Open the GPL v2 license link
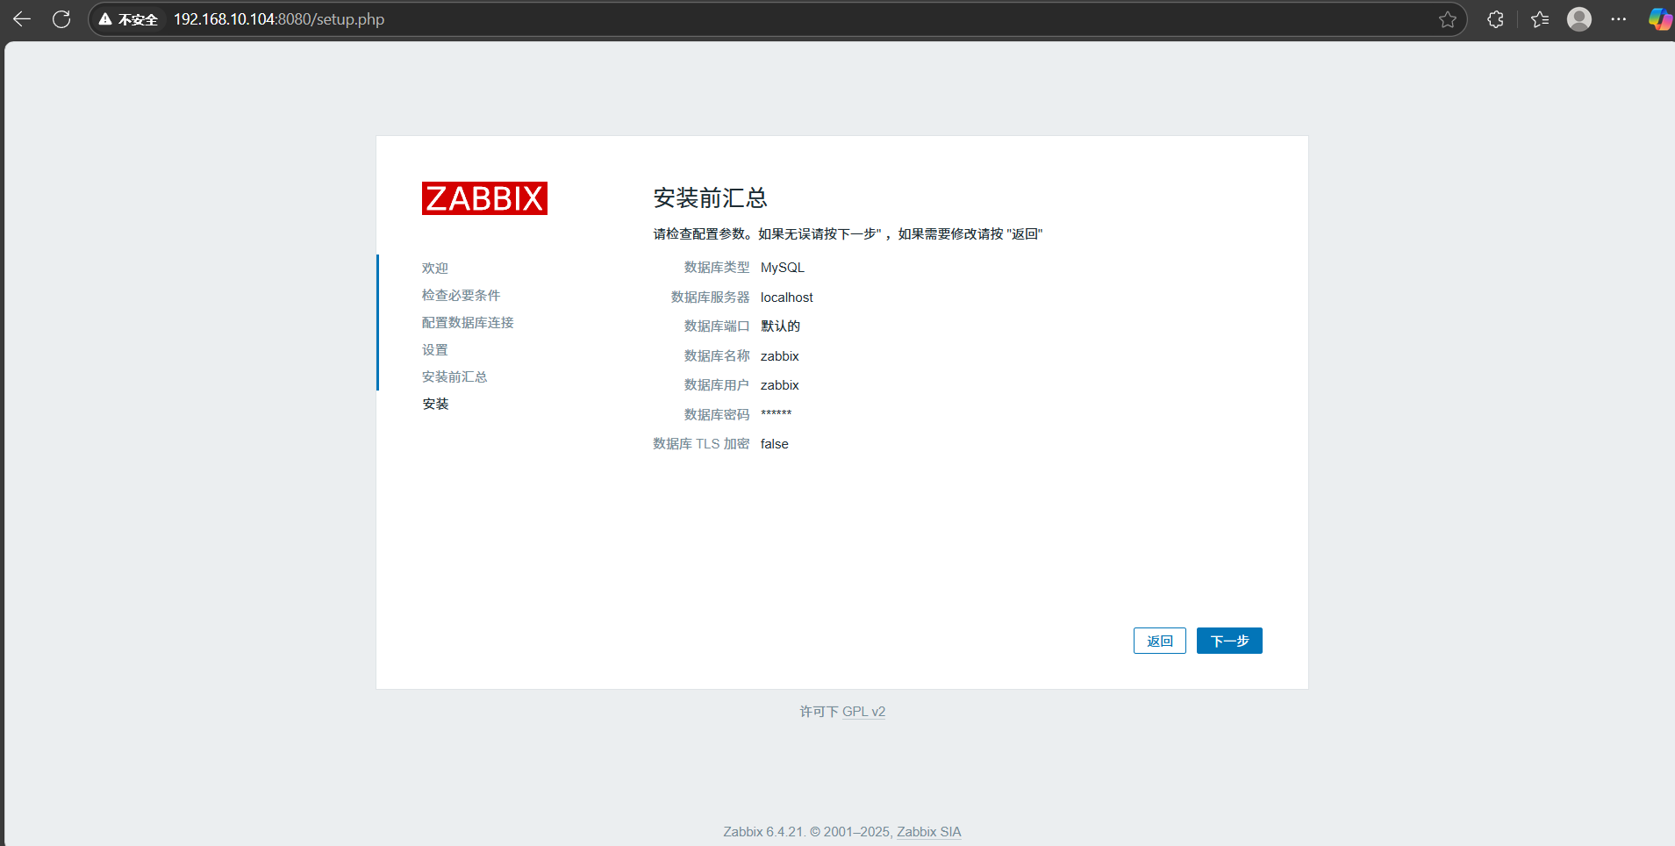This screenshot has width=1675, height=846. click(863, 712)
